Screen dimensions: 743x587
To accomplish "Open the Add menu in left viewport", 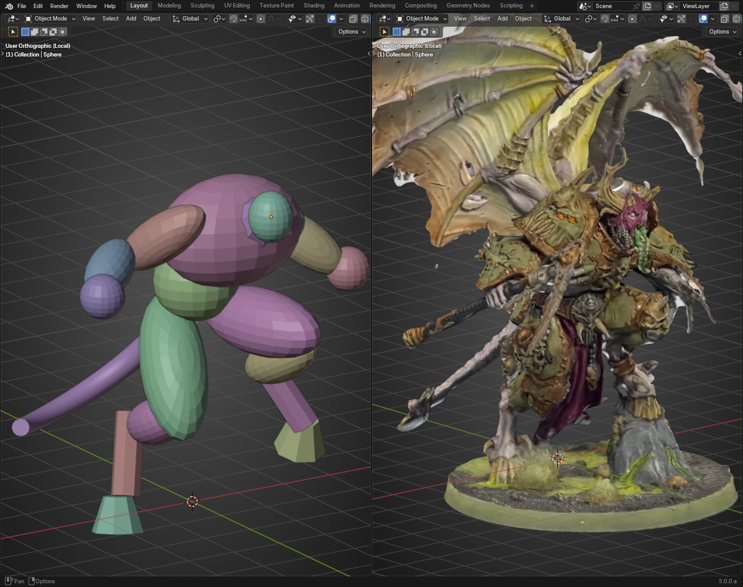I will tap(131, 19).
